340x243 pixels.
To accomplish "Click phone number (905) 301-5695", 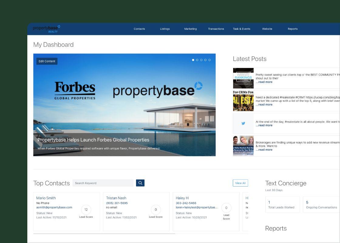I will click(117, 203).
